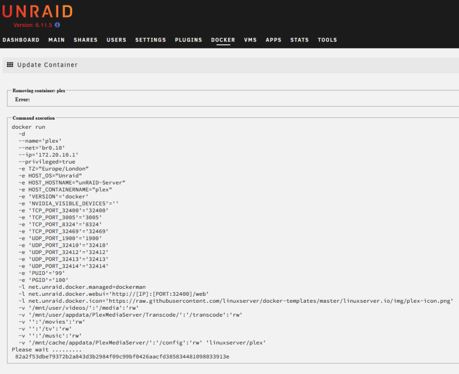This screenshot has width=459, height=374.
Task: Click the --ip='172.20.10.1' line
Action: tap(48, 155)
